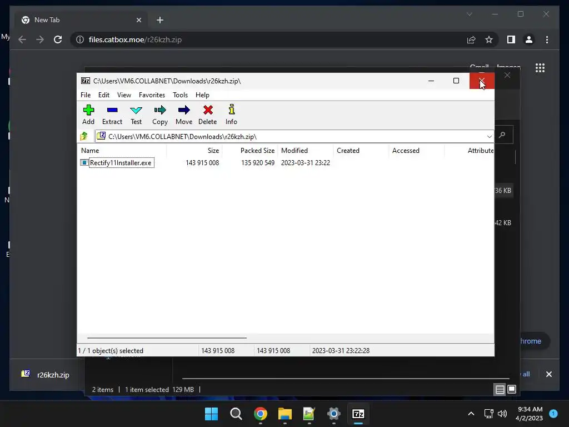The image size is (569, 427).
Task: Open the Info toolbar icon
Action: pyautogui.click(x=231, y=115)
